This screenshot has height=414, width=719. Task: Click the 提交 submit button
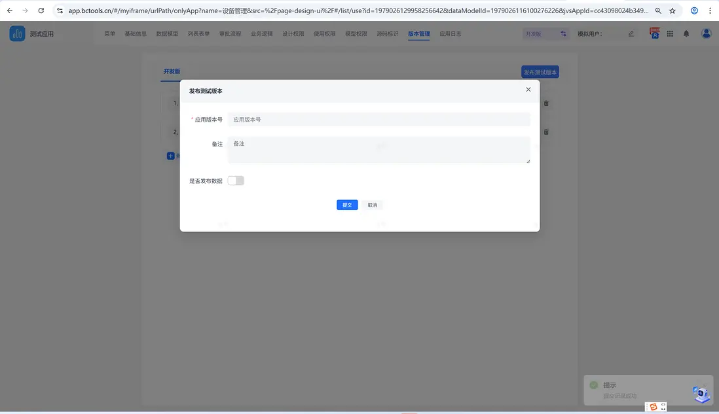(x=347, y=205)
